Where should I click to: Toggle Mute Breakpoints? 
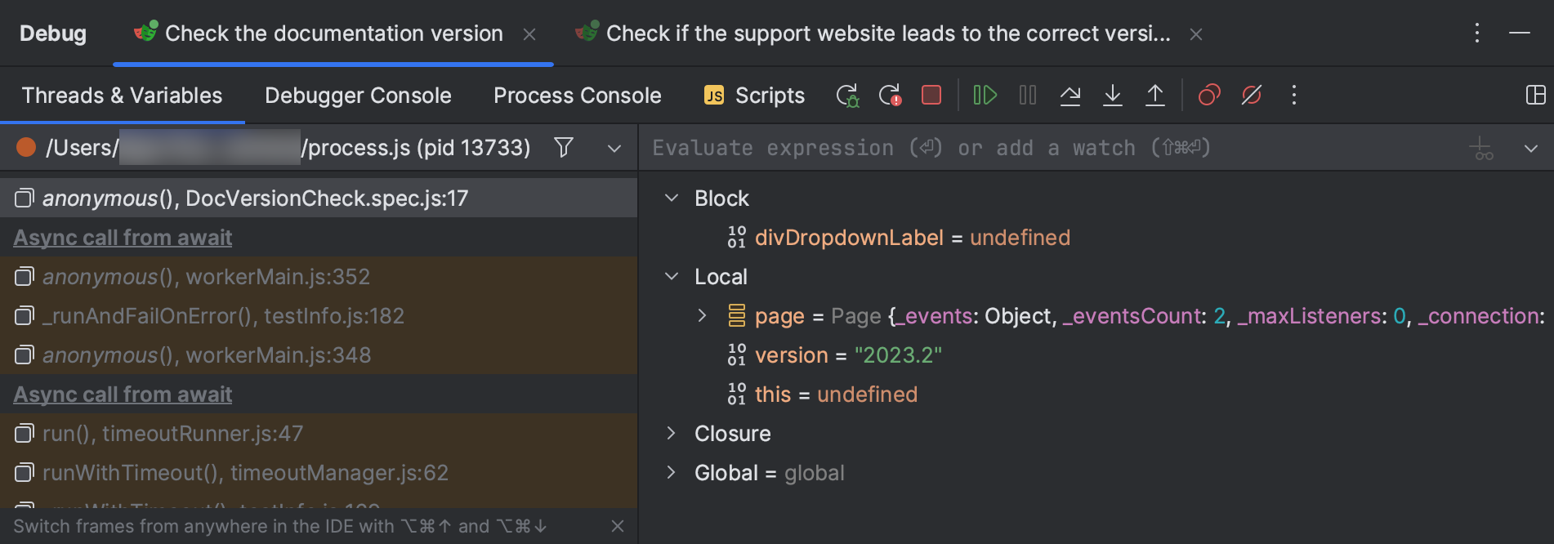[1251, 96]
